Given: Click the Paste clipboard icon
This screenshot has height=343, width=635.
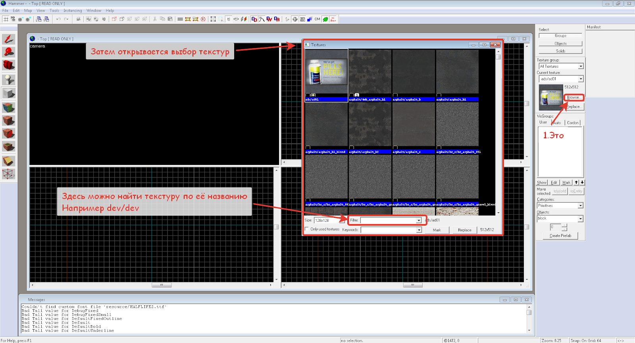Looking at the screenshot, I should [170, 19].
